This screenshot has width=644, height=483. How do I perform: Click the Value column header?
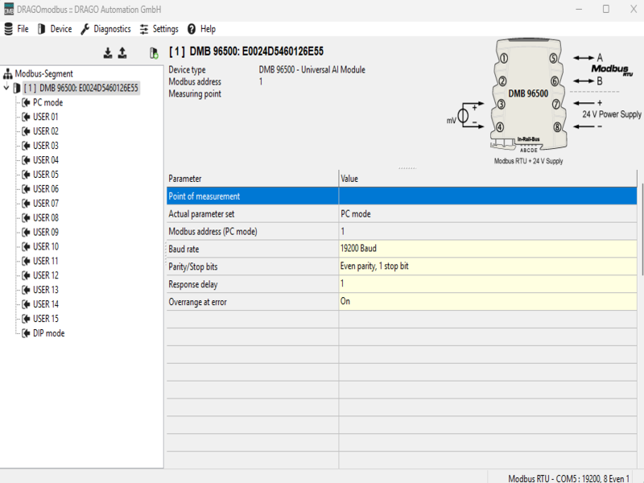coord(488,179)
